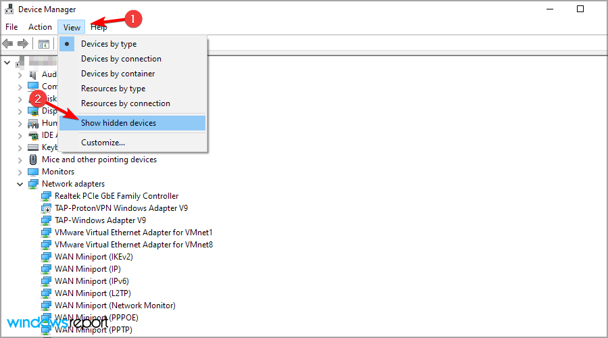Screen dimensions: 608x338
Task: Click the show/hide console tree toolbar icon
Action: [44, 44]
